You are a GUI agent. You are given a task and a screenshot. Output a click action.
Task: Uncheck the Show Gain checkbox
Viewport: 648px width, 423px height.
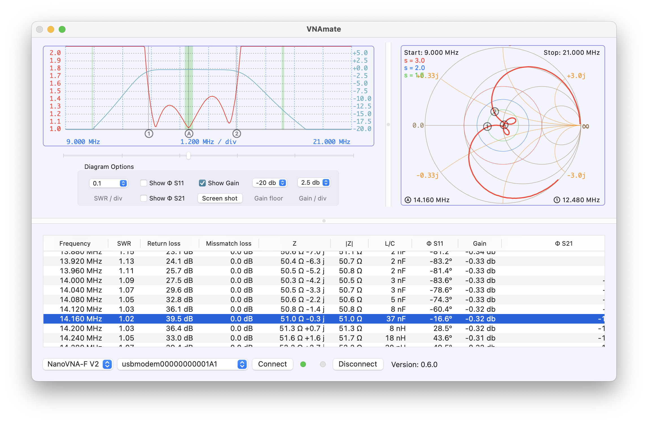point(202,183)
